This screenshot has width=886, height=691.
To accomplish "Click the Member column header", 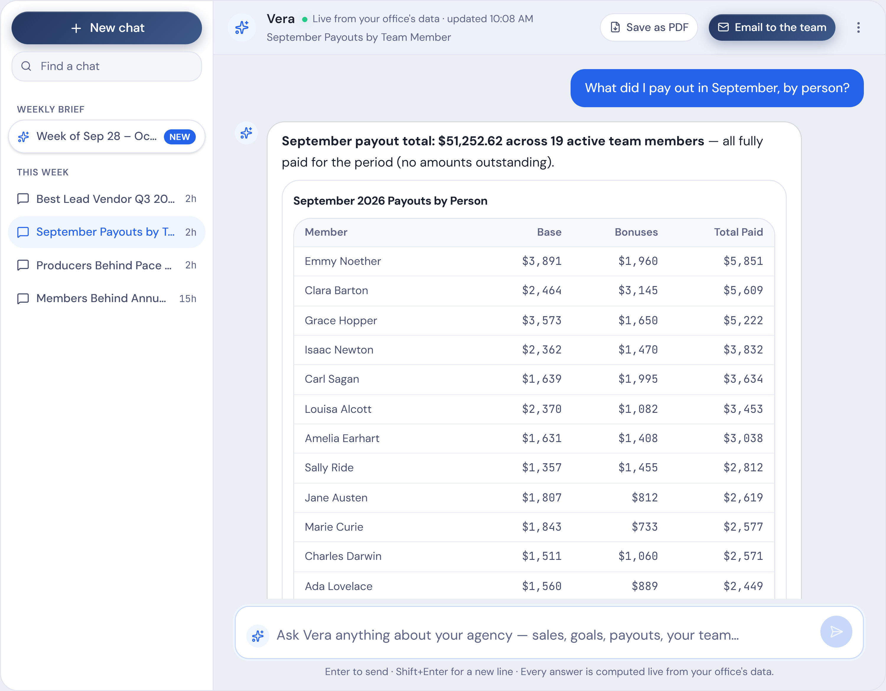I will tap(326, 232).
